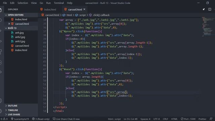The width and height of the screenshot is (215, 121).
Task: Open anh.jpg in the file tree
Action: [19, 33]
